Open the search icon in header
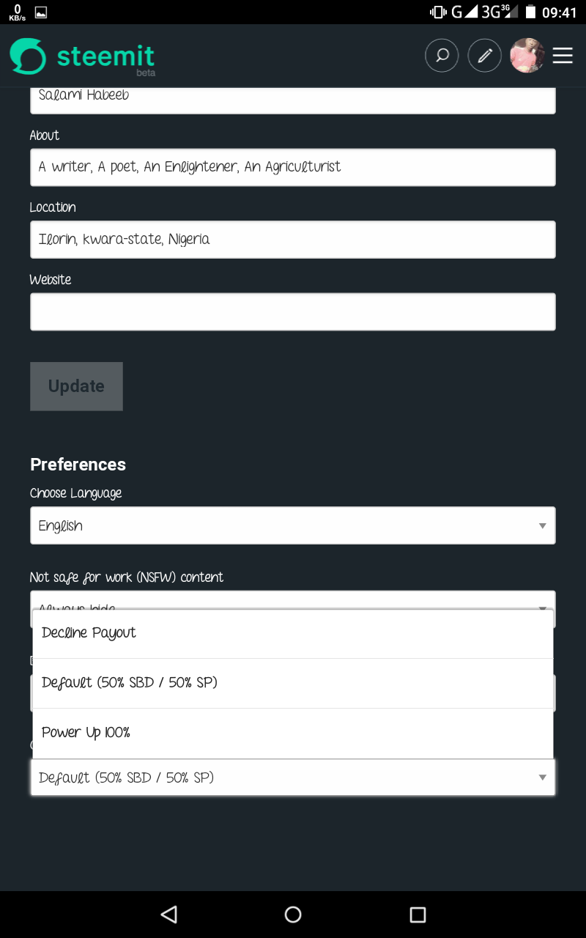The width and height of the screenshot is (586, 938). [x=442, y=56]
